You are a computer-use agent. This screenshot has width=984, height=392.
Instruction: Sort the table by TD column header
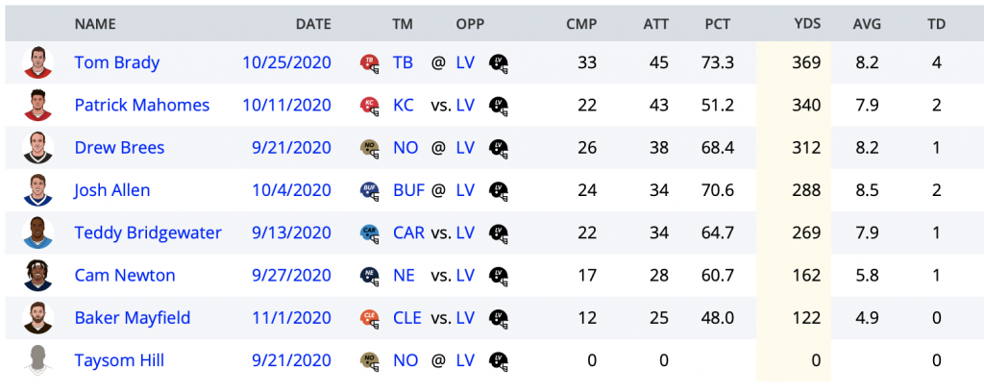pos(936,24)
